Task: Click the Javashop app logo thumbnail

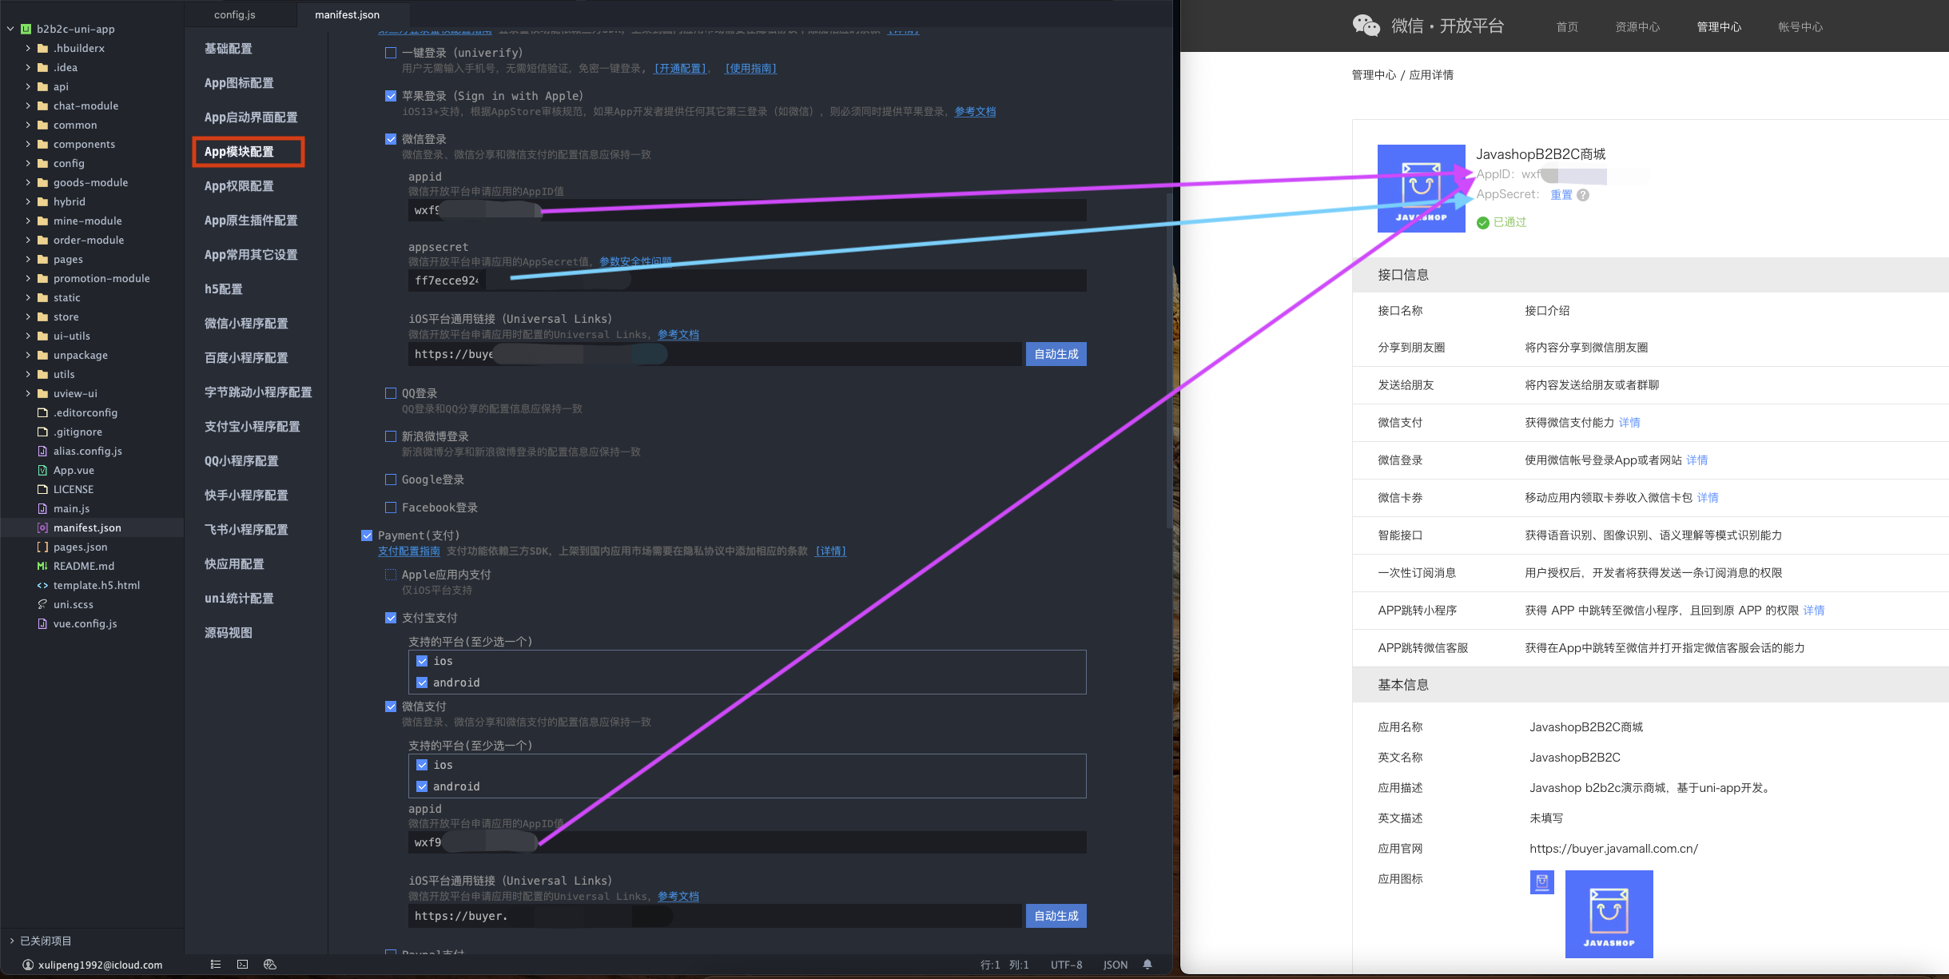Action: click(x=1421, y=189)
